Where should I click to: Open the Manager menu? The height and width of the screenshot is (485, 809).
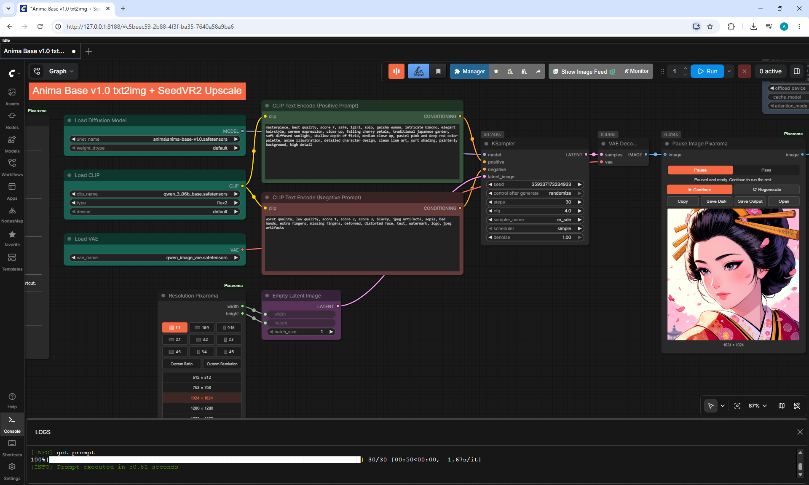point(469,71)
